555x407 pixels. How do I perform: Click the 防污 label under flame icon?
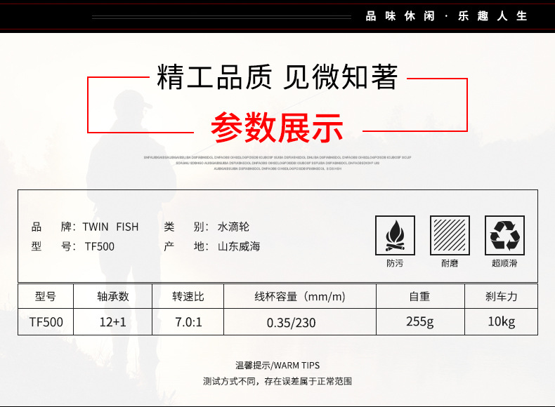coord(395,263)
